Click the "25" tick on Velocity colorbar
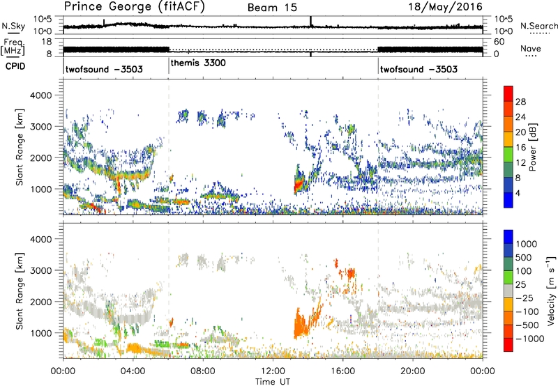Image resolution: width=558 pixels, height=386 pixels. pos(521,285)
